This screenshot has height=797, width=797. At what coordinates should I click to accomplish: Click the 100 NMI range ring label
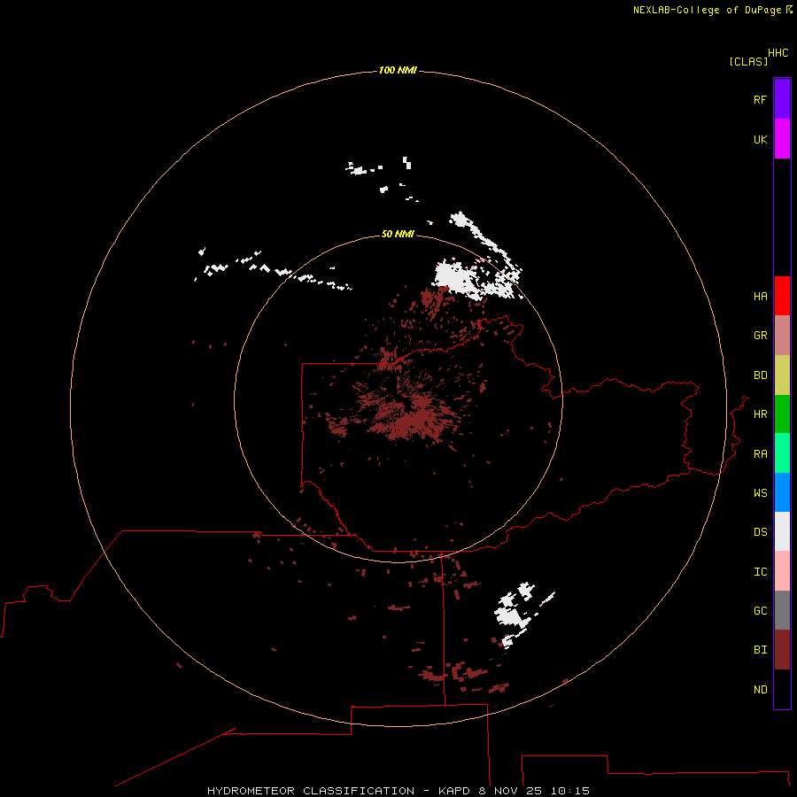(x=398, y=70)
